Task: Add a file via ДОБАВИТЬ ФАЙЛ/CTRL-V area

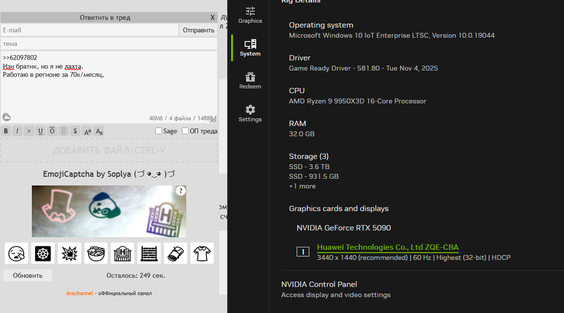Action: click(x=109, y=150)
